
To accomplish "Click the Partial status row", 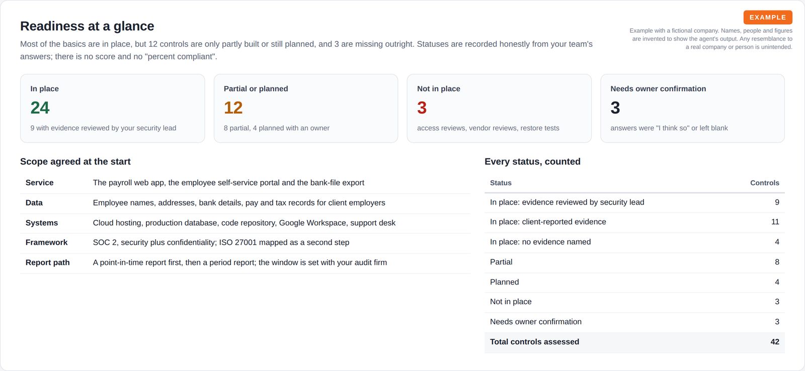I will (634, 262).
